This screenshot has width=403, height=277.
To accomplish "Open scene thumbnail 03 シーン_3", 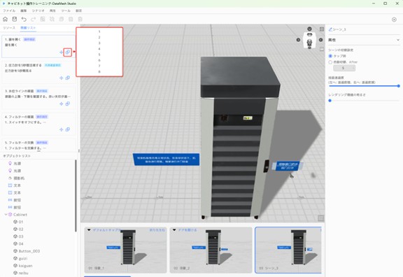I will (288, 250).
